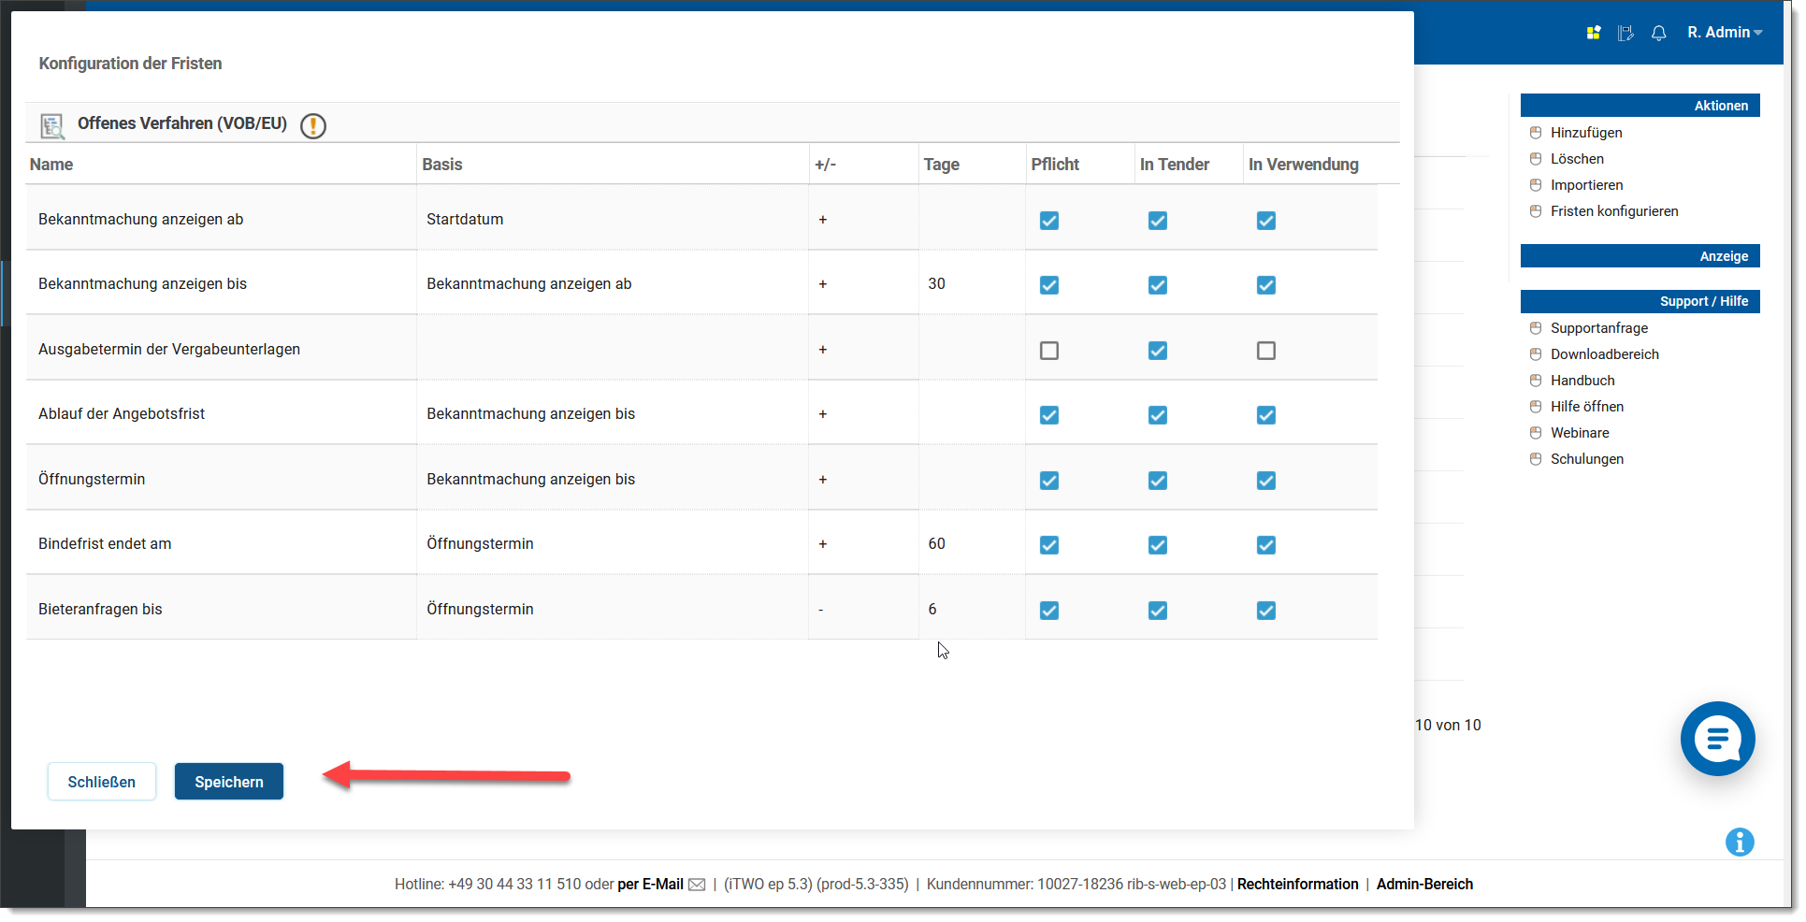Open the Webinare link
The image size is (1806, 922).
click(1580, 433)
